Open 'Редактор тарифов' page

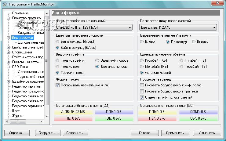tap(26, 86)
